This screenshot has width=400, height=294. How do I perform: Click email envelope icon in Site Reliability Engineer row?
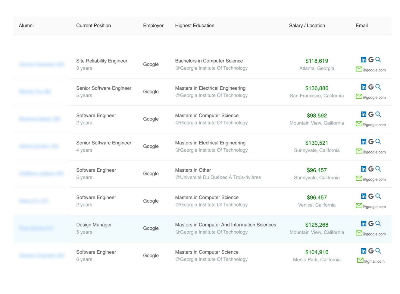point(359,69)
